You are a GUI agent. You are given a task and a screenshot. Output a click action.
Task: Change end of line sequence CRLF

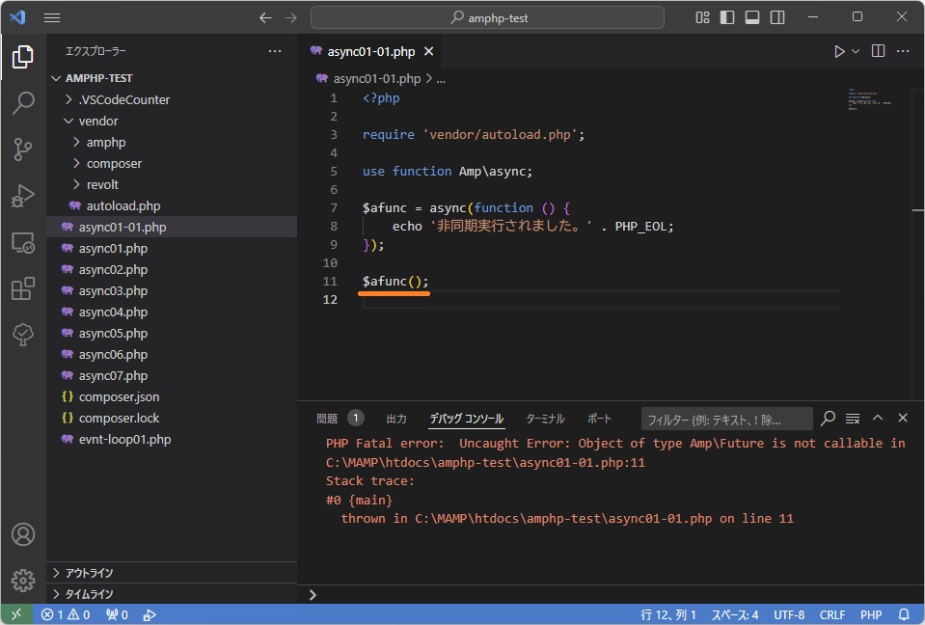click(832, 614)
